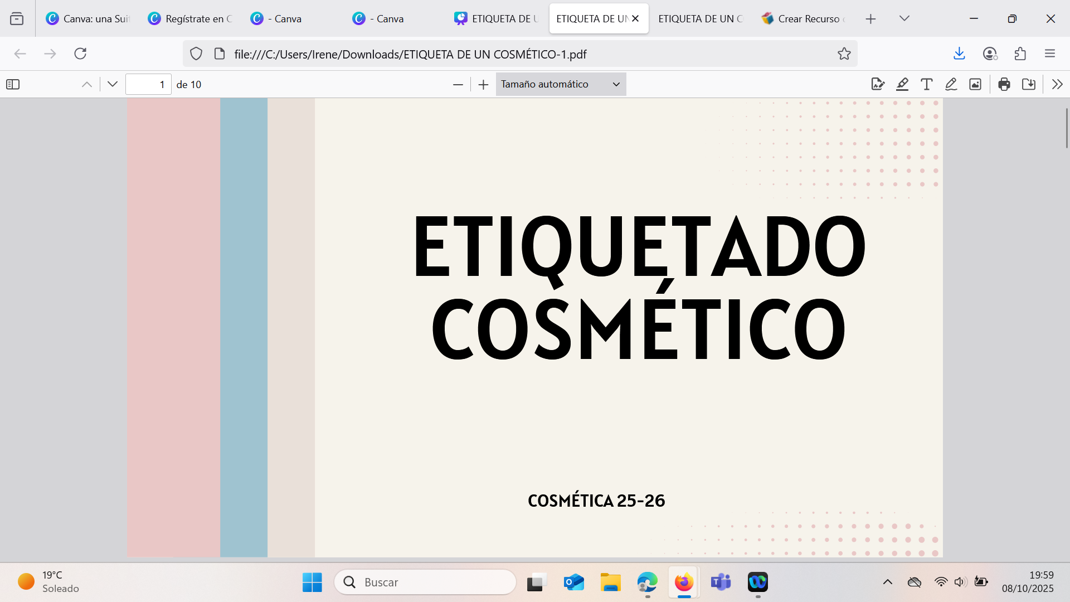This screenshot has height=602, width=1070.
Task: Switch to Canva: una Suite tab
Action: 88,19
